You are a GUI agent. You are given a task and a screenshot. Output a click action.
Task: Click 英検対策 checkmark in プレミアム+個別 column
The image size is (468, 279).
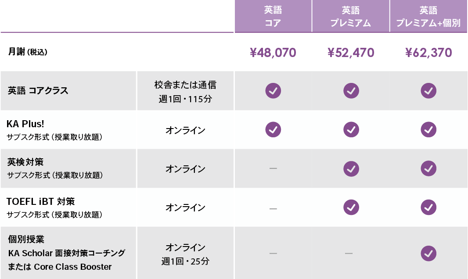tap(428, 168)
